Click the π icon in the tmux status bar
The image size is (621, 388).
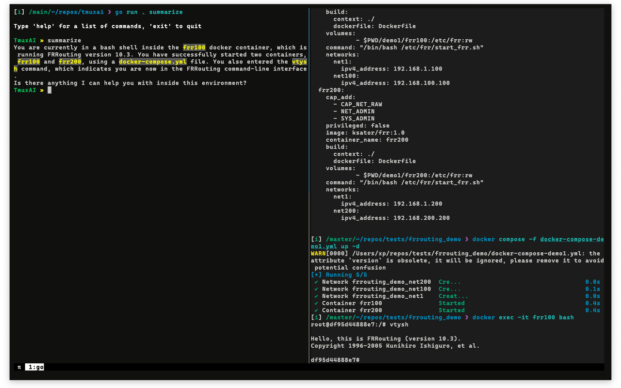click(18, 367)
